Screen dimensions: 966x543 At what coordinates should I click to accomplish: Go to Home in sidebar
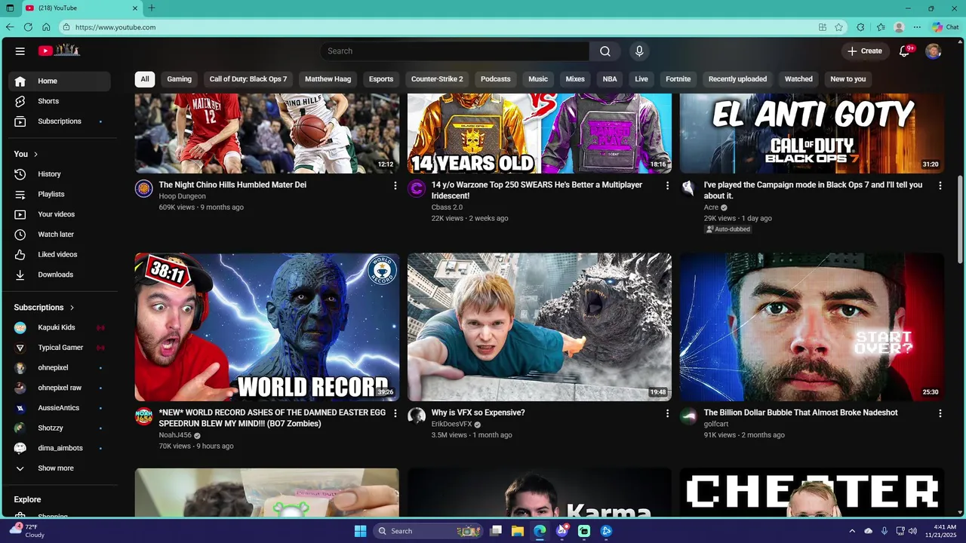click(60, 81)
